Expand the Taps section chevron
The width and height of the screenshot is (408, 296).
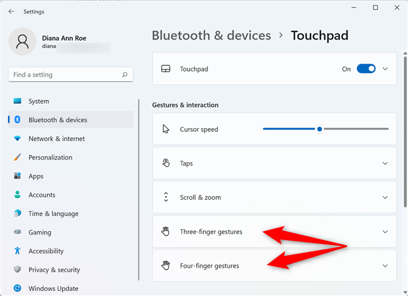385,163
